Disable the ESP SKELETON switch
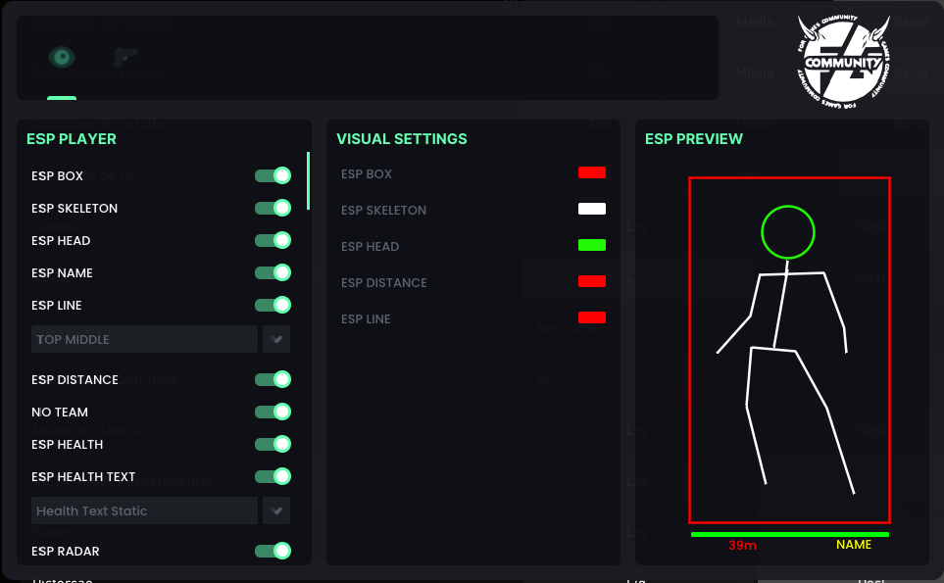The height and width of the screenshot is (583, 944). tap(273, 208)
